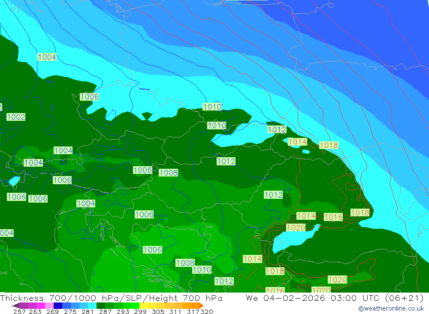The image size is (429, 314).
Task: Select the darkest green legend swatch
Action: coord(100,305)
